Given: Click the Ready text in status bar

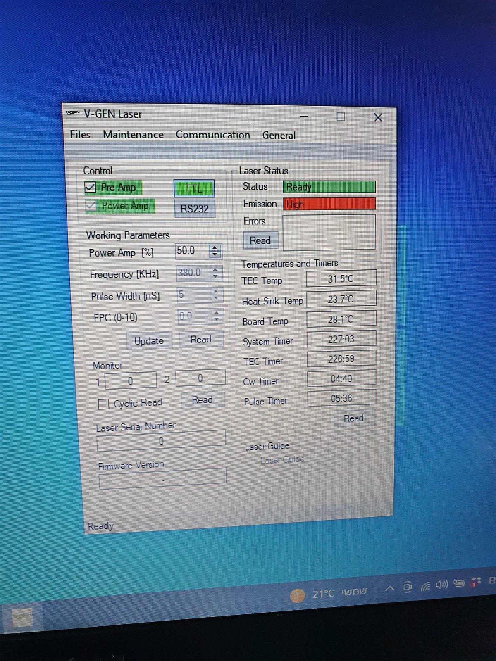Looking at the screenshot, I should (100, 526).
